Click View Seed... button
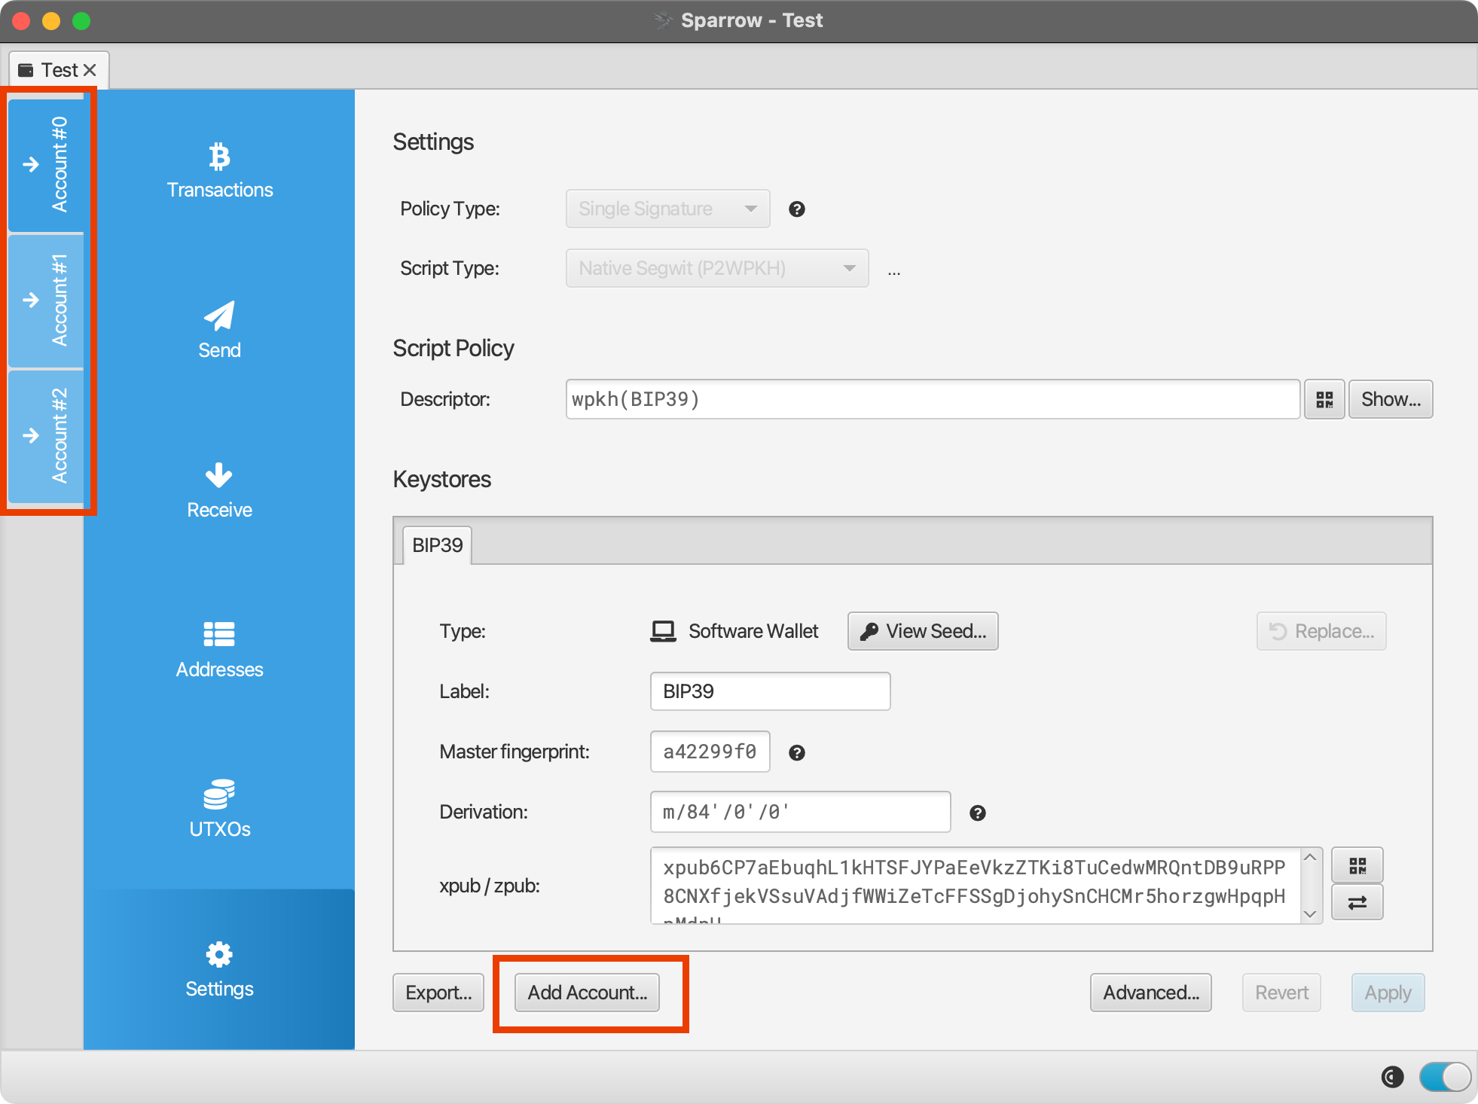Image resolution: width=1478 pixels, height=1104 pixels. (x=923, y=631)
